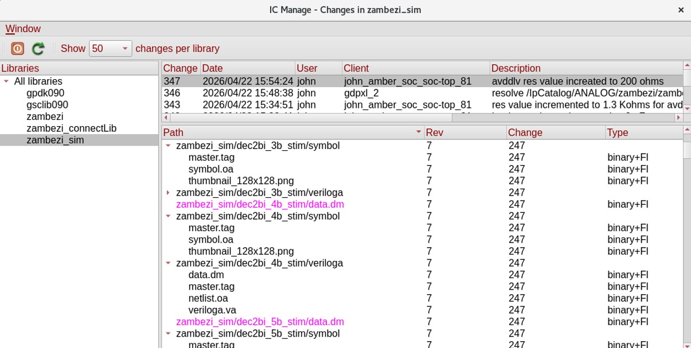Select the zambezi_connectLib library

(x=71, y=128)
